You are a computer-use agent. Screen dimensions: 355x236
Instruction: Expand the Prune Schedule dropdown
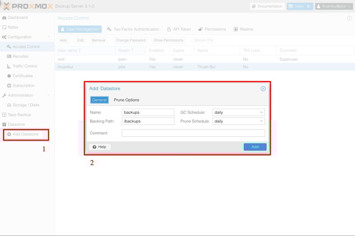[x=261, y=121]
